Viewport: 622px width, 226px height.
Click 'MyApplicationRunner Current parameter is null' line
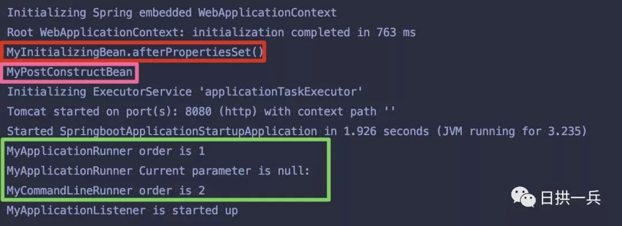(158, 171)
